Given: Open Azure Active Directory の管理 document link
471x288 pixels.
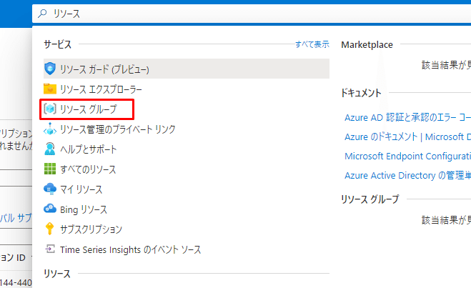Looking at the screenshot, I should (x=407, y=175).
